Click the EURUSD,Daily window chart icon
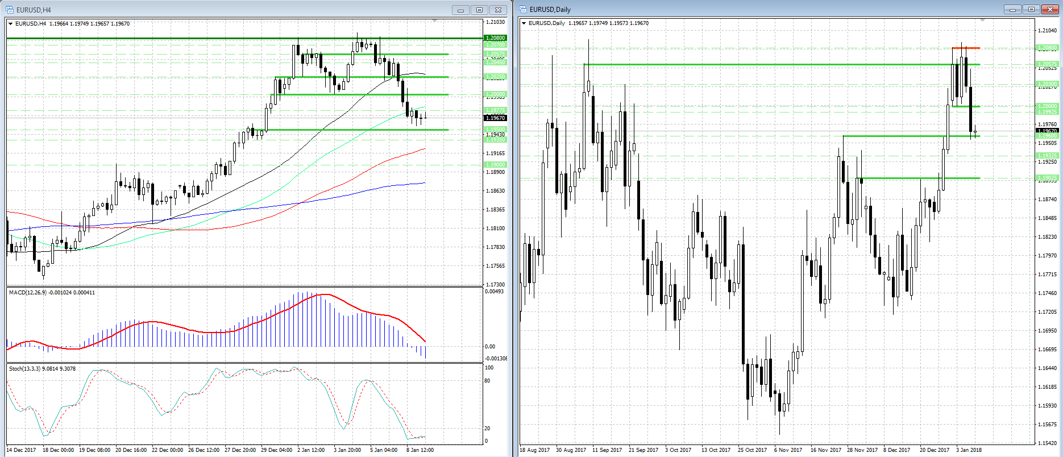1063x457 pixels. 523,10
